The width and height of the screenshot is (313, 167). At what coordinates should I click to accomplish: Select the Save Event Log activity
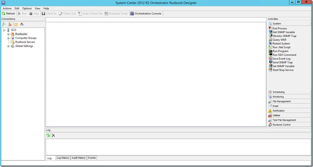click(281, 59)
